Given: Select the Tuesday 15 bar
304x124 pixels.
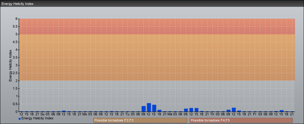Looking at the screenshot, I should tap(154, 108).
